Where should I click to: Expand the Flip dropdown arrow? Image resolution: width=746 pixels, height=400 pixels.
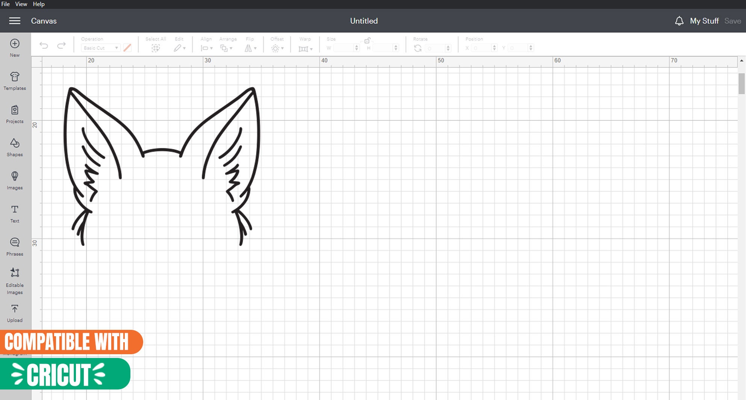pos(255,48)
